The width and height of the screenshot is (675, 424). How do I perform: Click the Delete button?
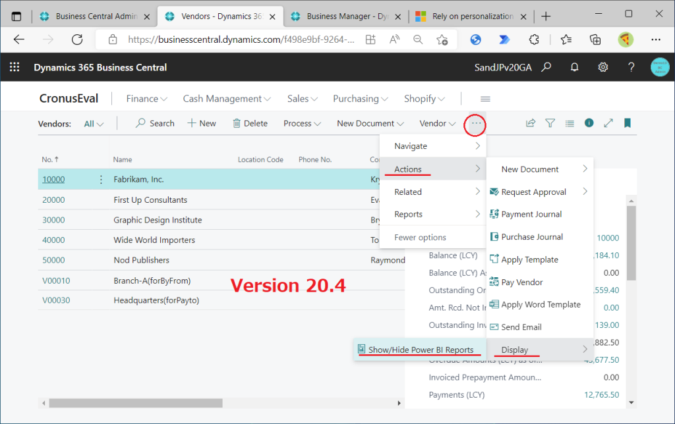250,123
